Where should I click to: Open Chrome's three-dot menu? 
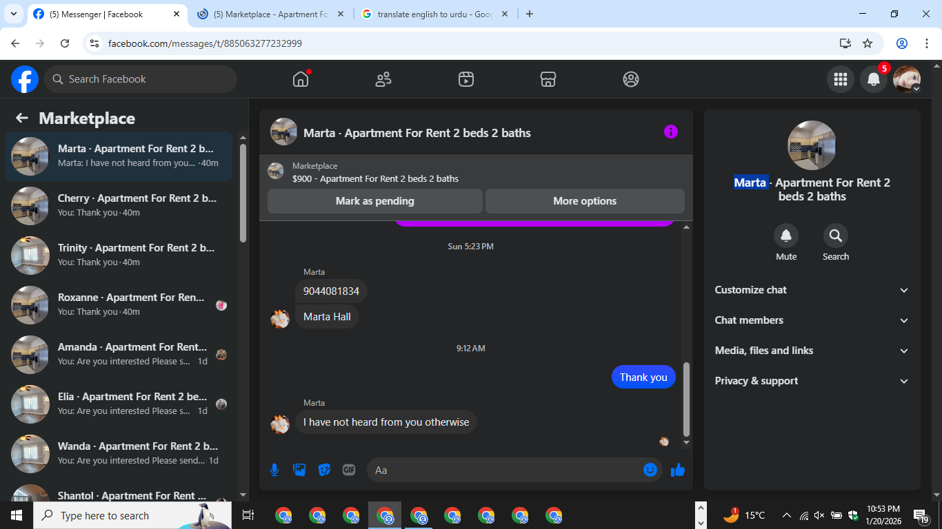[x=926, y=43]
